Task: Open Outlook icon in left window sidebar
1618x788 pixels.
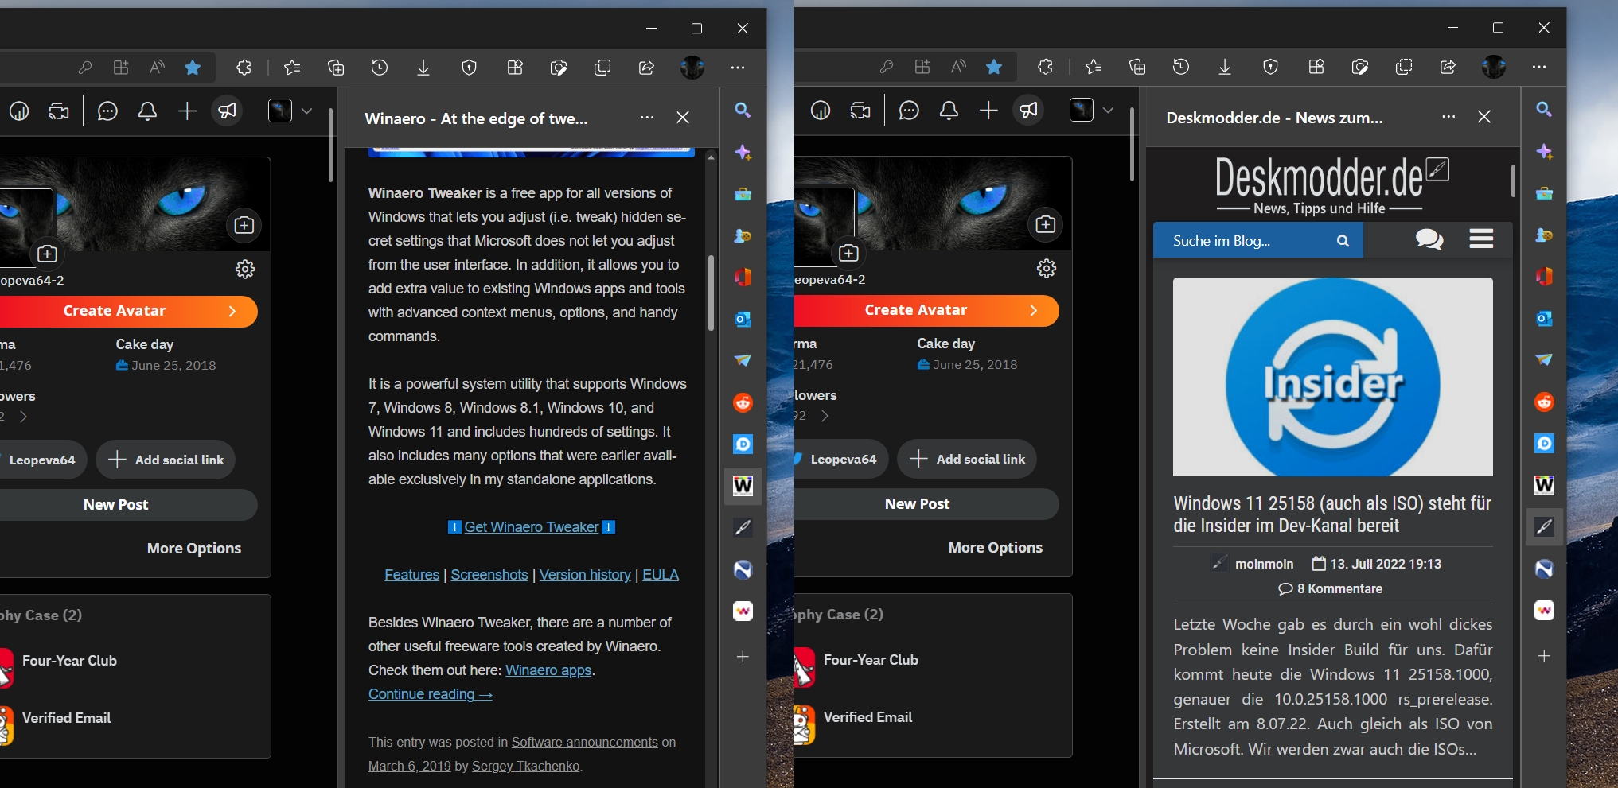Action: (743, 319)
